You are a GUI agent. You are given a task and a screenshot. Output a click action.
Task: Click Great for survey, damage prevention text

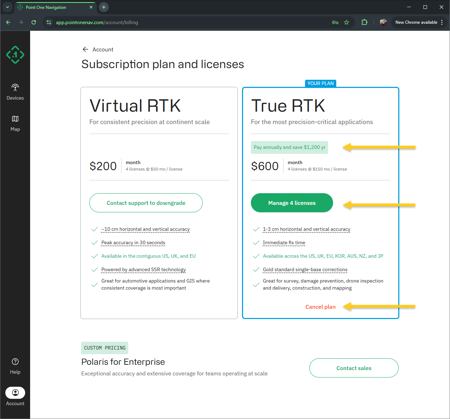(323, 284)
